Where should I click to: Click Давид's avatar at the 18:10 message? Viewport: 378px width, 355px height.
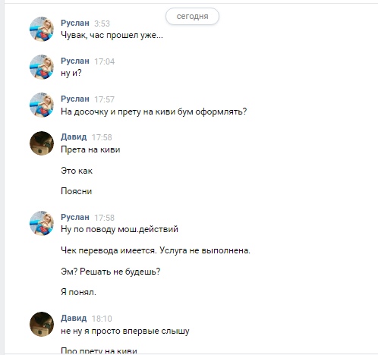coord(42,324)
